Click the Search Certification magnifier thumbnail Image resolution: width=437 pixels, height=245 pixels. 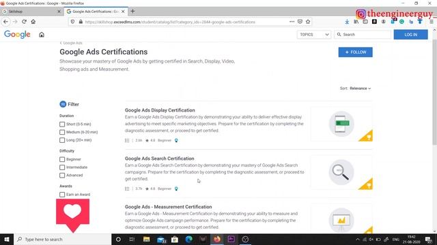[341, 172]
